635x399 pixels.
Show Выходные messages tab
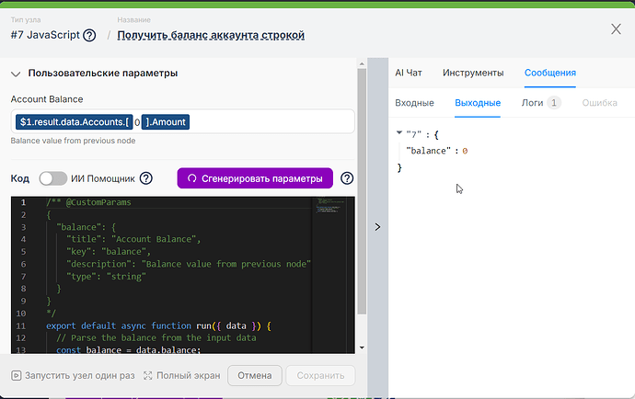[478, 103]
